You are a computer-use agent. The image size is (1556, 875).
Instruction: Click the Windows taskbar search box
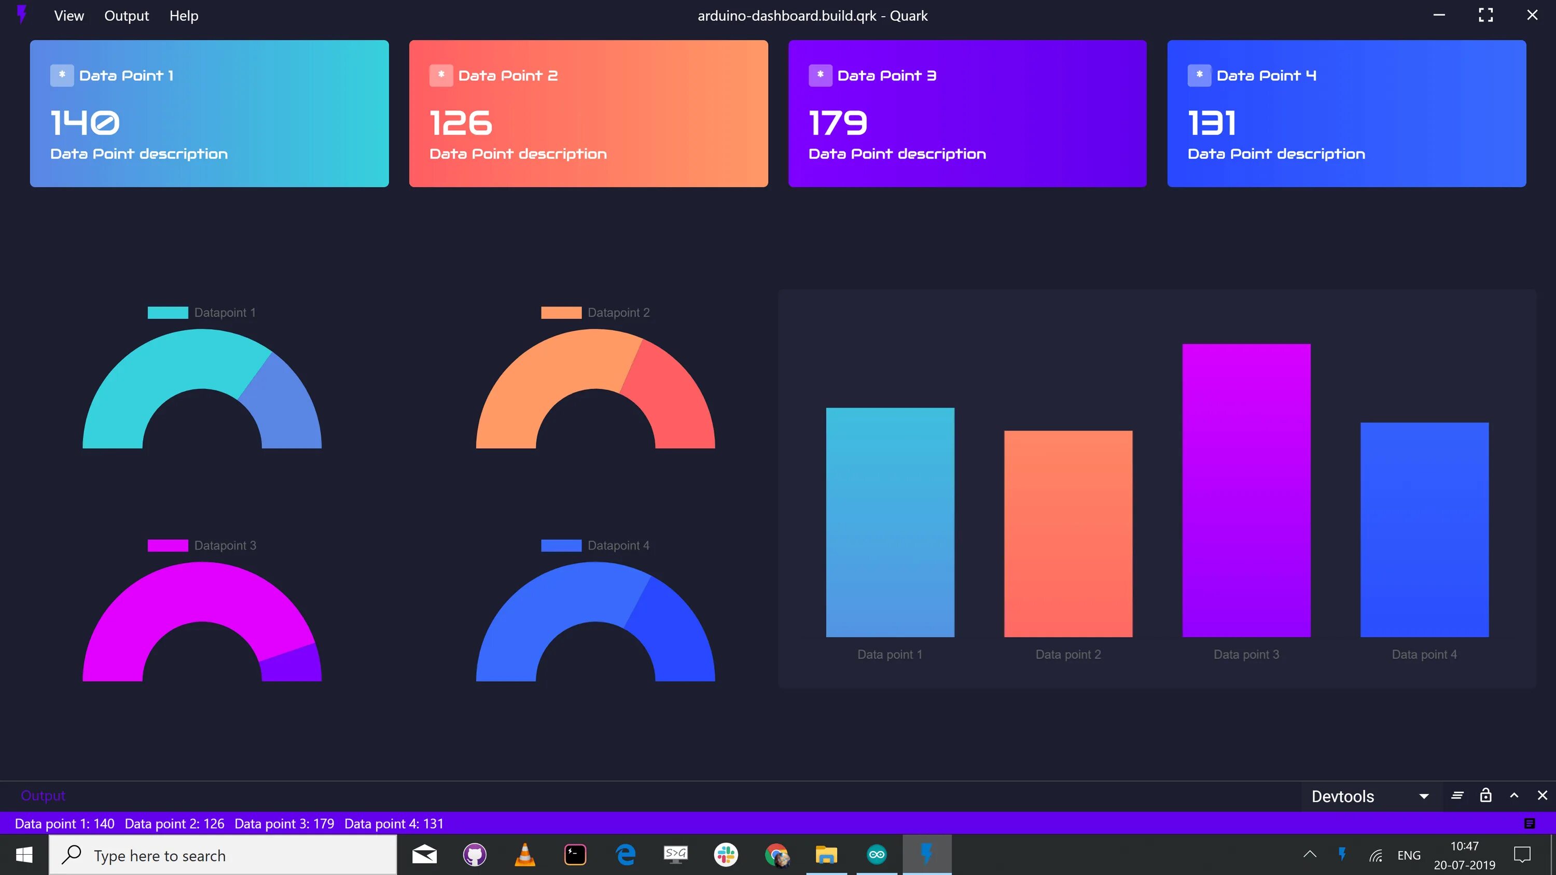223,855
